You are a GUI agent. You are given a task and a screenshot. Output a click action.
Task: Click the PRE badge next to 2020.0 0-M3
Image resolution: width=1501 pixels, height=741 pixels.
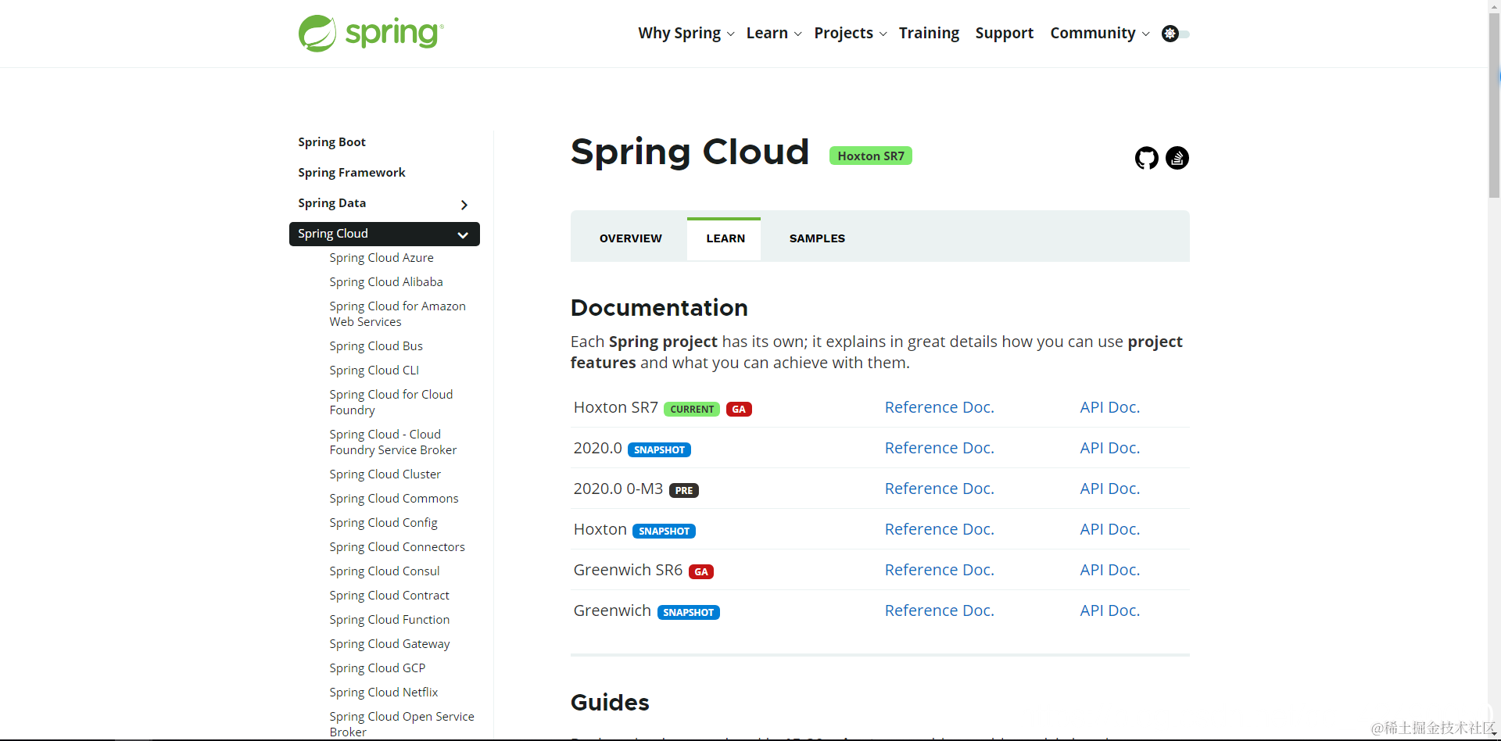(x=683, y=490)
